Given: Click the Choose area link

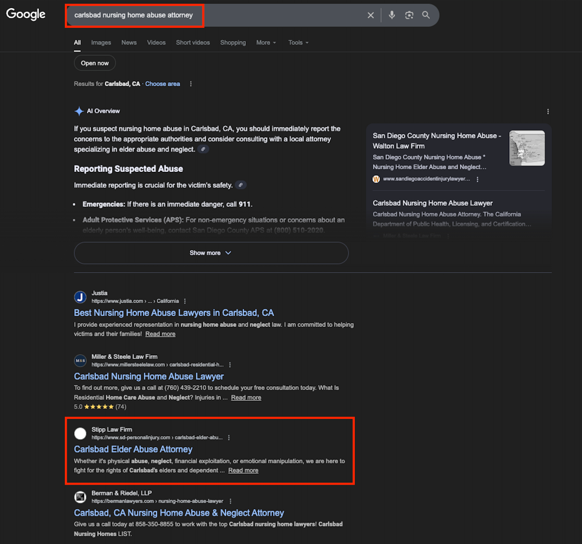Looking at the screenshot, I should pyautogui.click(x=163, y=84).
